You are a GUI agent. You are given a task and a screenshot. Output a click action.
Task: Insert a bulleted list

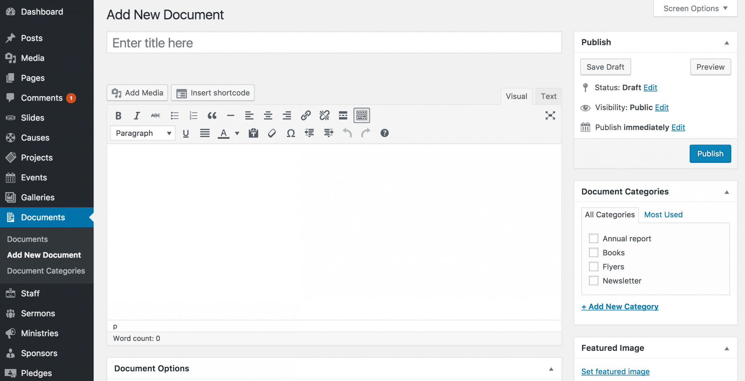pyautogui.click(x=175, y=116)
